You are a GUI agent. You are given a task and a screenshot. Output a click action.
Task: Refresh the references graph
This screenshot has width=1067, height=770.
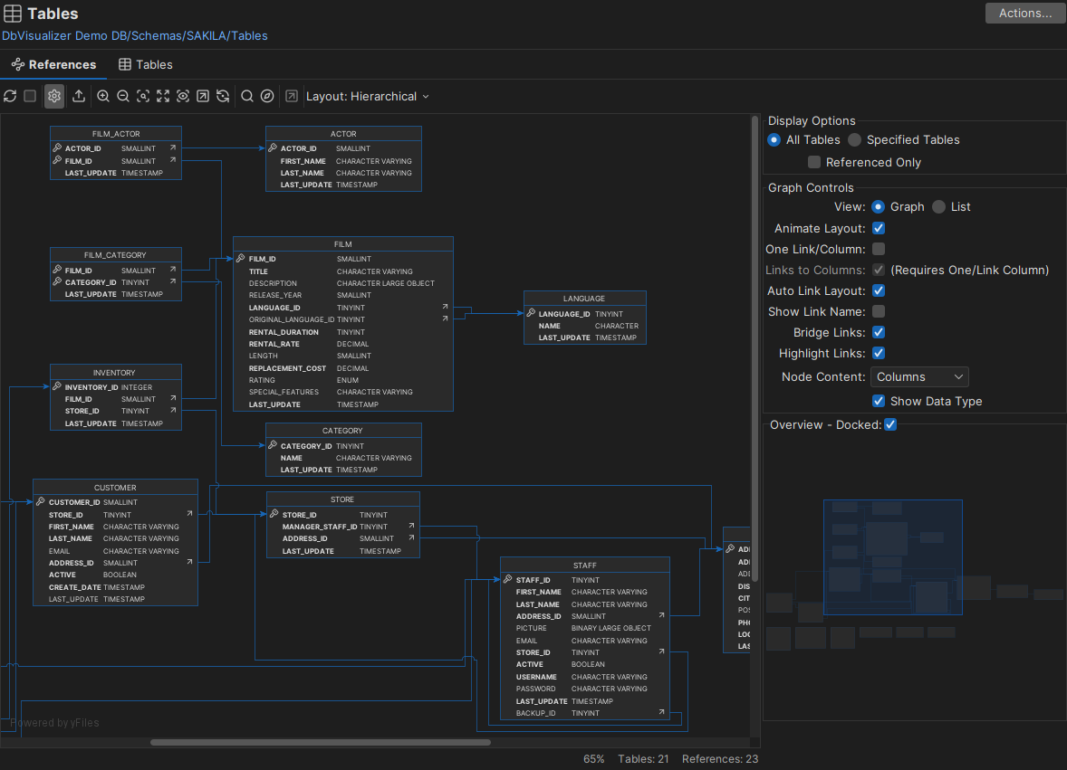[x=10, y=96]
